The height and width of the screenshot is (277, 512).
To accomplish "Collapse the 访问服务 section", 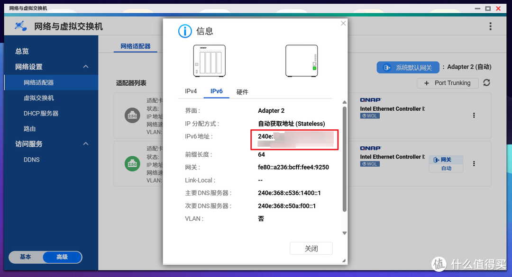I will point(85,143).
